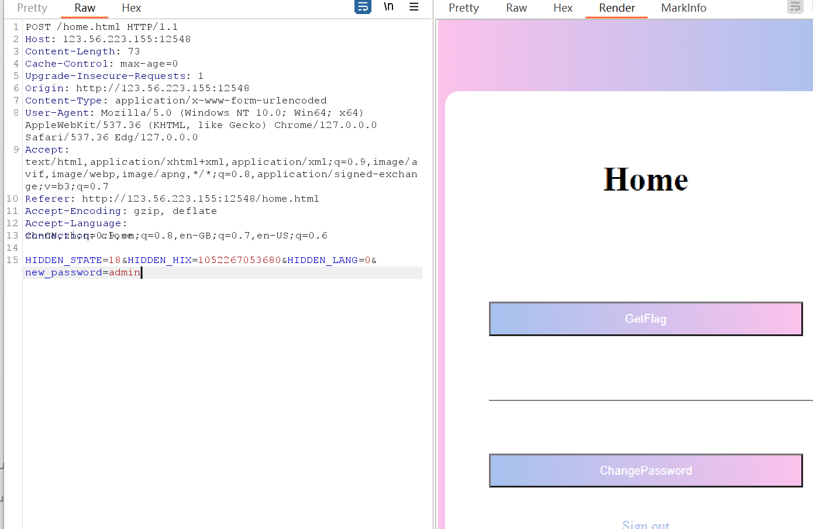Click the ChangePassword button
This screenshot has height=529, width=813.
646,471
